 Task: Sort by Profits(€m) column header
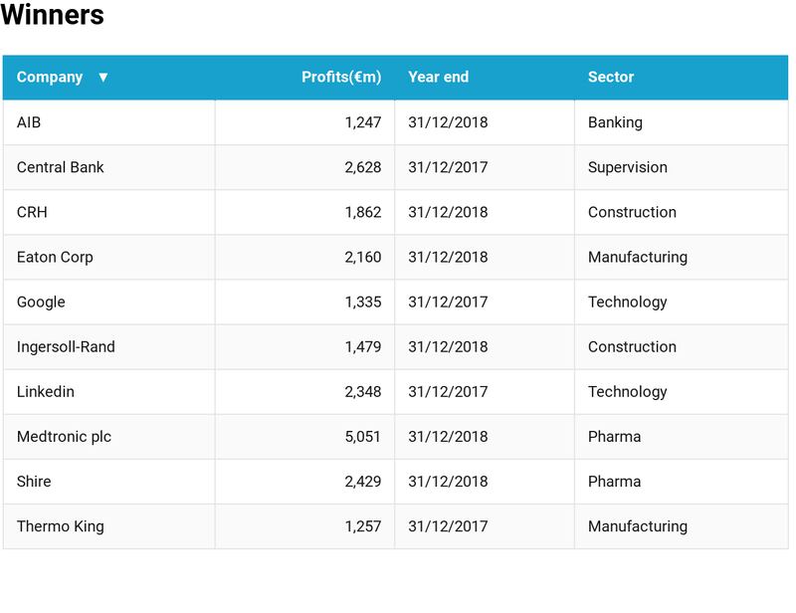coord(341,78)
